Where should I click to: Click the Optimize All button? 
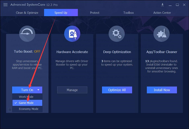point(117,90)
